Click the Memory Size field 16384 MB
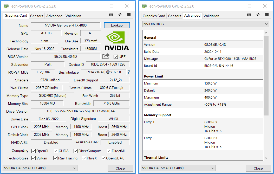This screenshot has width=274, height=174. click(47, 103)
